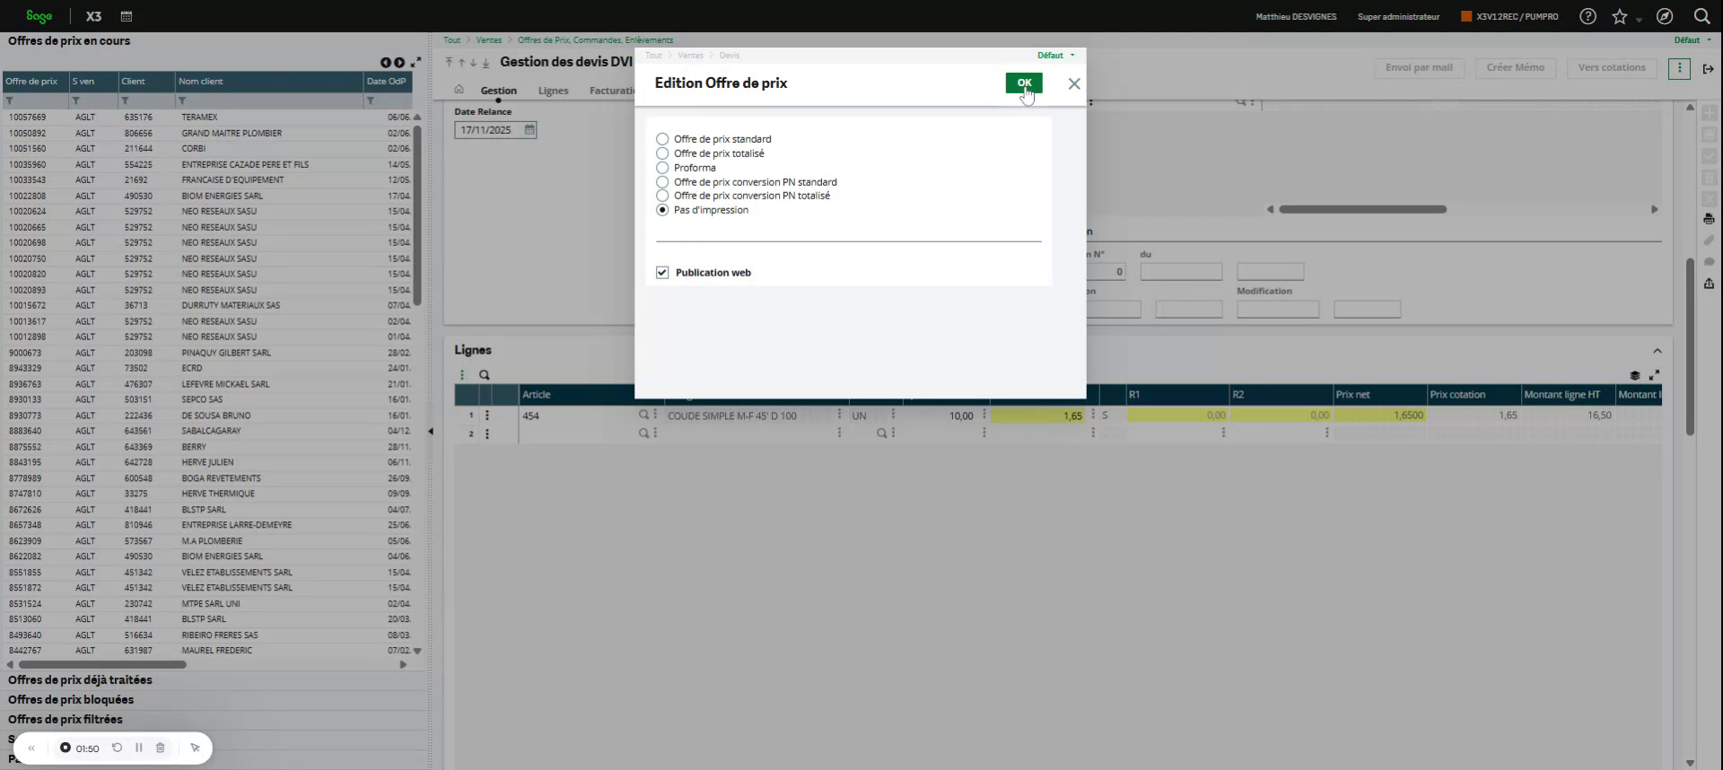
Task: Open the layers icon above the grid
Action: coord(1635,375)
